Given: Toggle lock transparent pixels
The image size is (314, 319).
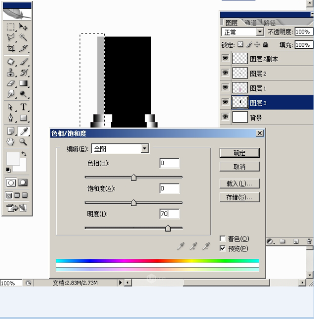Looking at the screenshot, I should 240,44.
